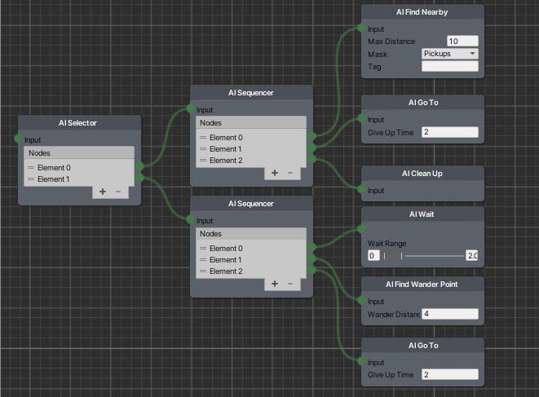Open the Mask dropdown showing Pickups
Image resolution: width=539 pixels, height=397 pixels.
tap(450, 54)
